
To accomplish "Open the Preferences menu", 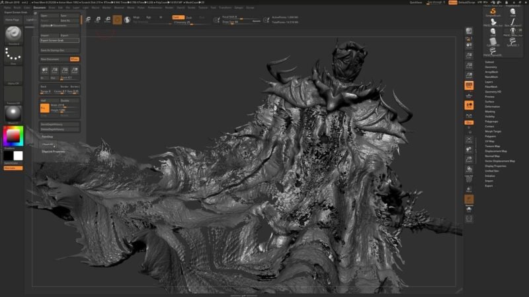I will (155, 7).
